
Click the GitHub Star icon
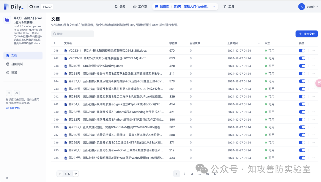click(x=31, y=6)
